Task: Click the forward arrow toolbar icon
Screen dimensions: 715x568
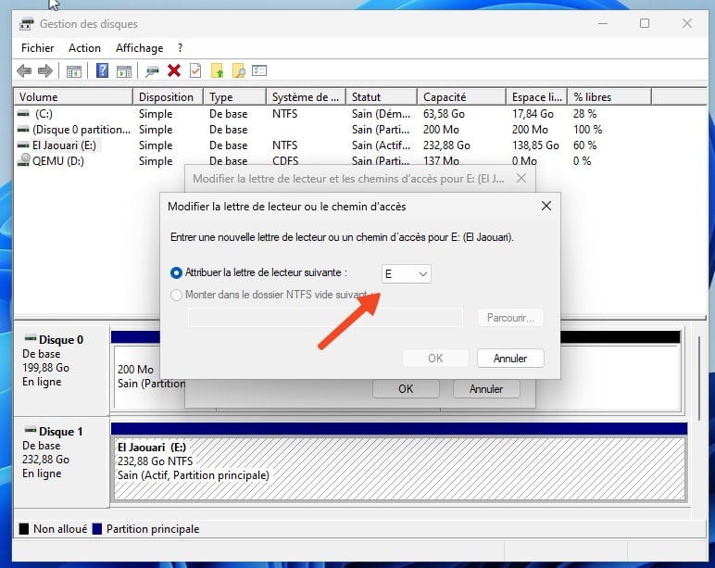Action: click(x=45, y=70)
